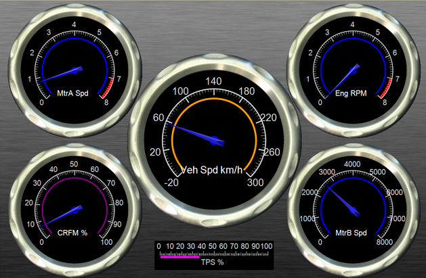This screenshot has height=278, width=426.
Task: Click the purple arc of CRFM % gauge
Action: [74, 179]
